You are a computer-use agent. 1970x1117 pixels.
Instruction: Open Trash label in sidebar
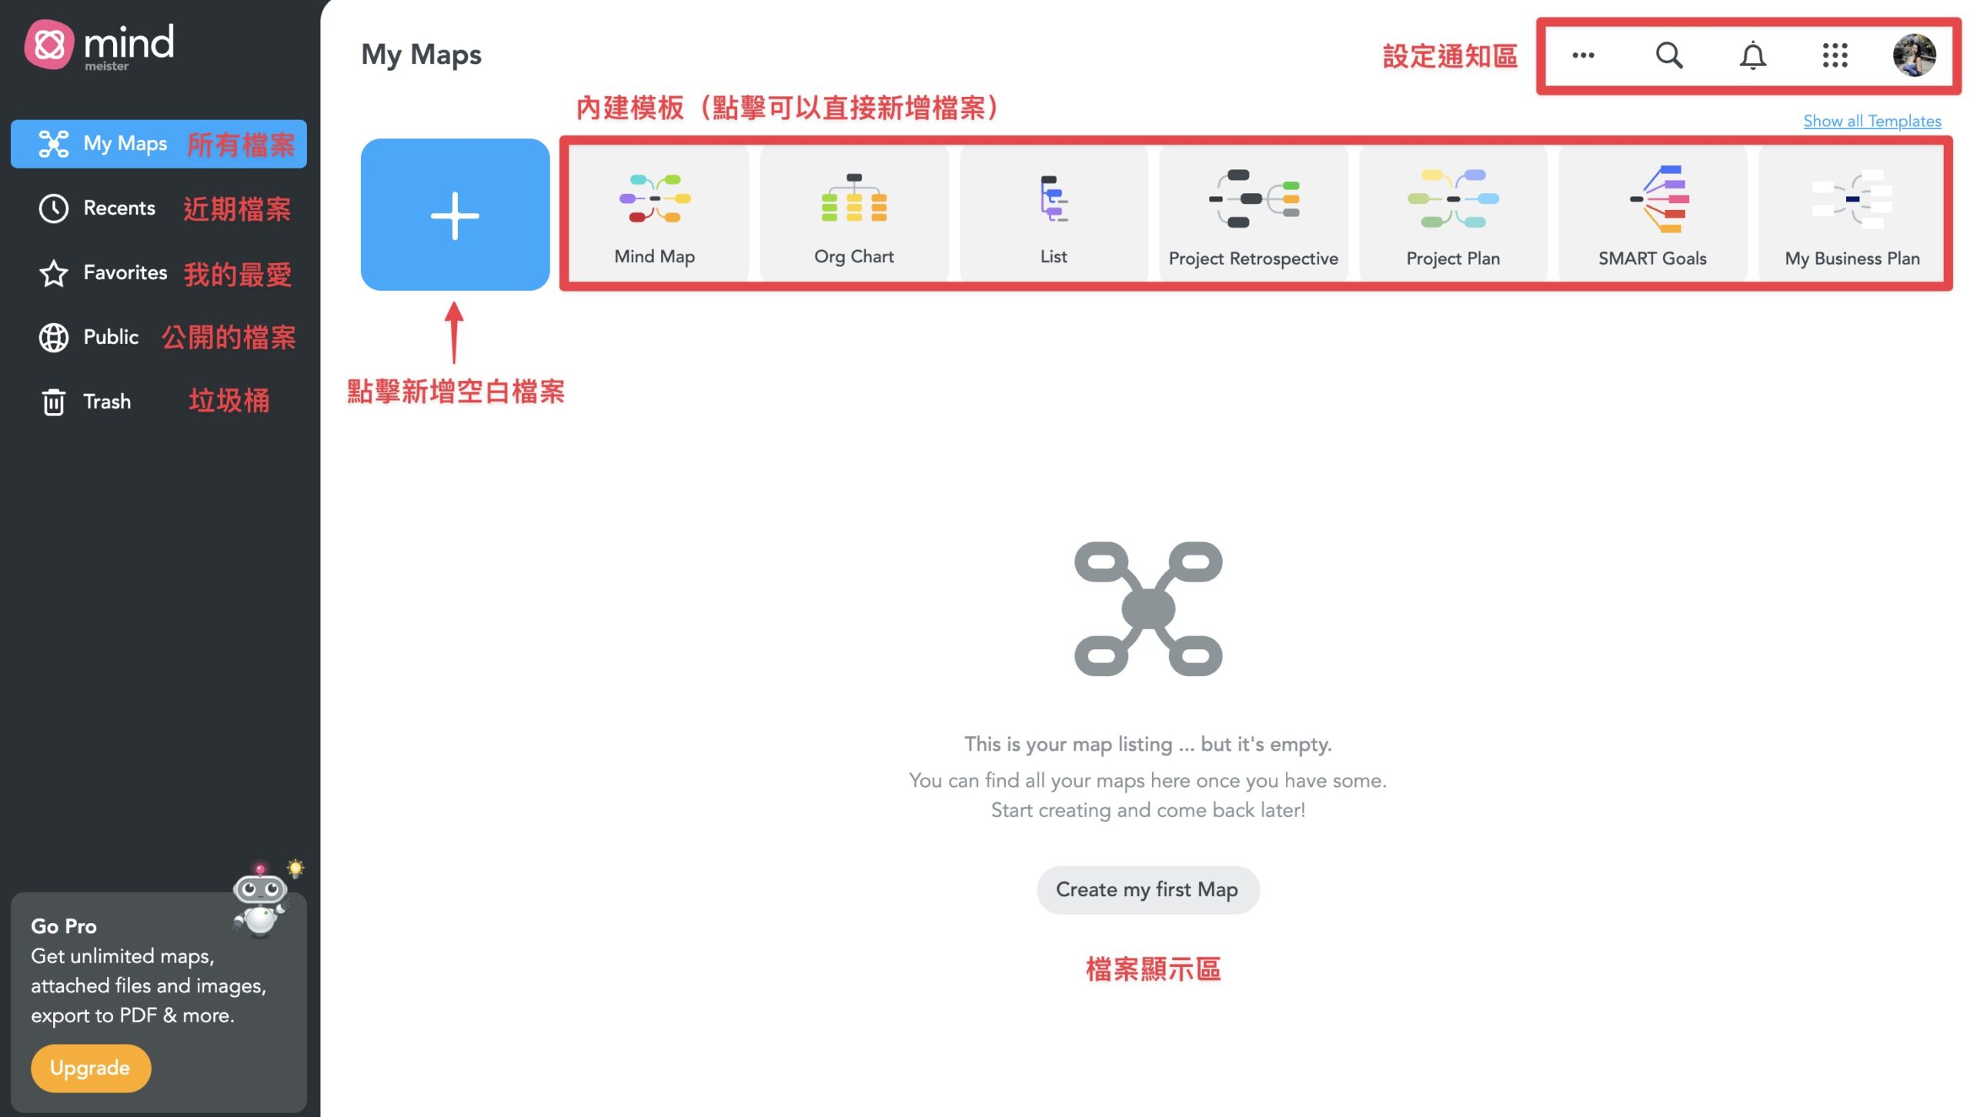107,402
